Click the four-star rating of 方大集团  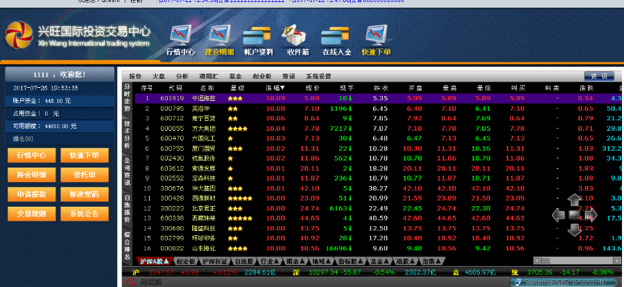click(238, 128)
